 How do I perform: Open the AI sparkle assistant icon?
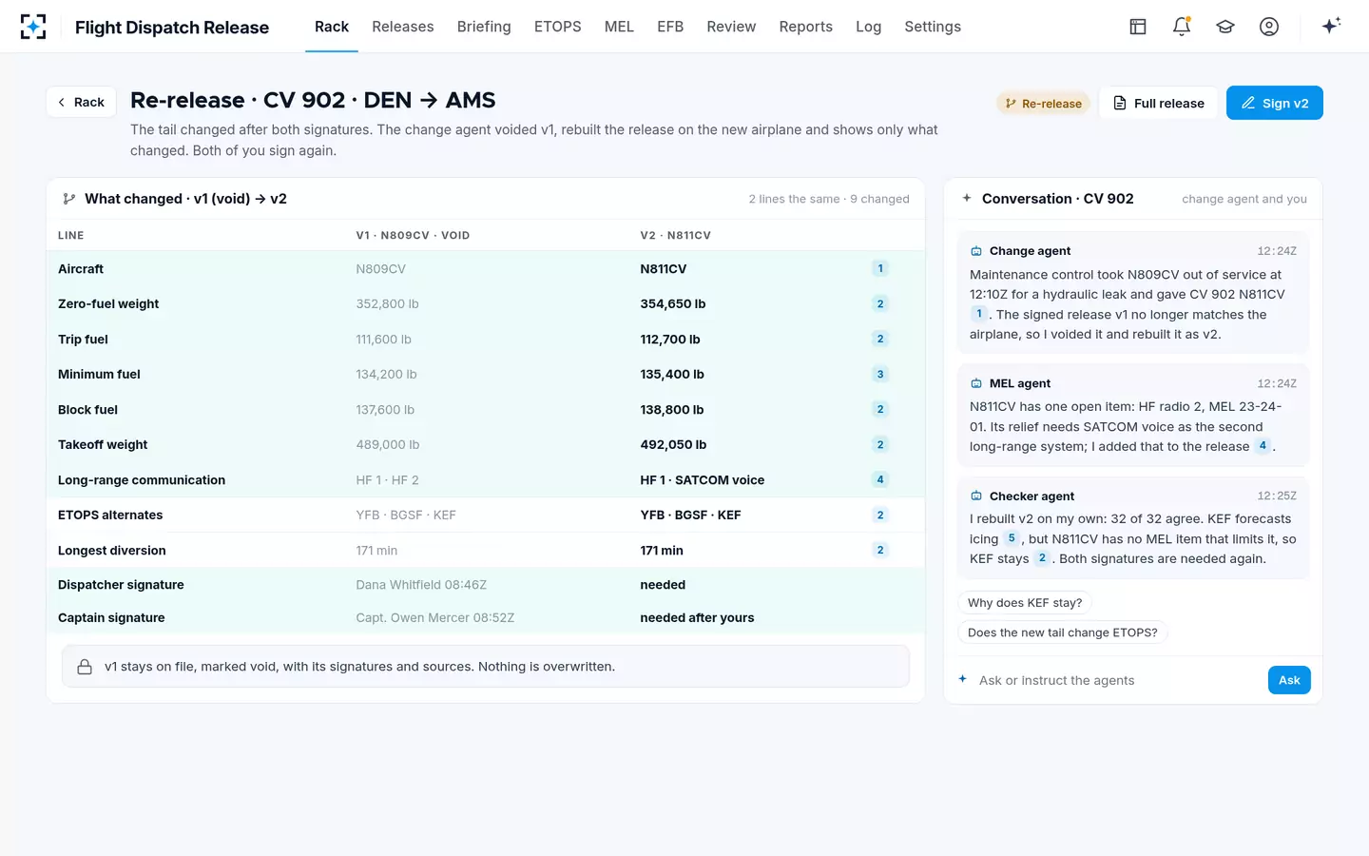(1331, 26)
